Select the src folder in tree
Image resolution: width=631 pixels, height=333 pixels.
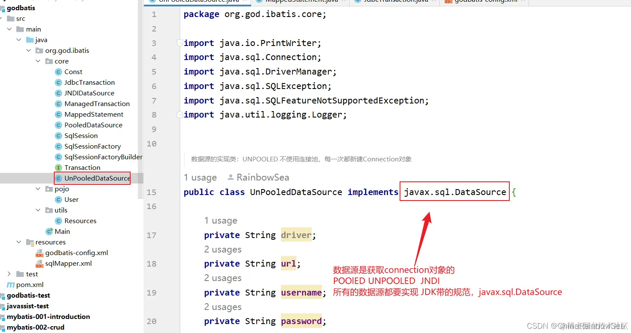pyautogui.click(x=20, y=19)
